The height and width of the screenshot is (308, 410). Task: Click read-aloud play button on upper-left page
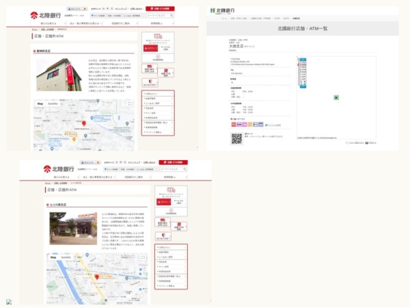pos(85,9)
